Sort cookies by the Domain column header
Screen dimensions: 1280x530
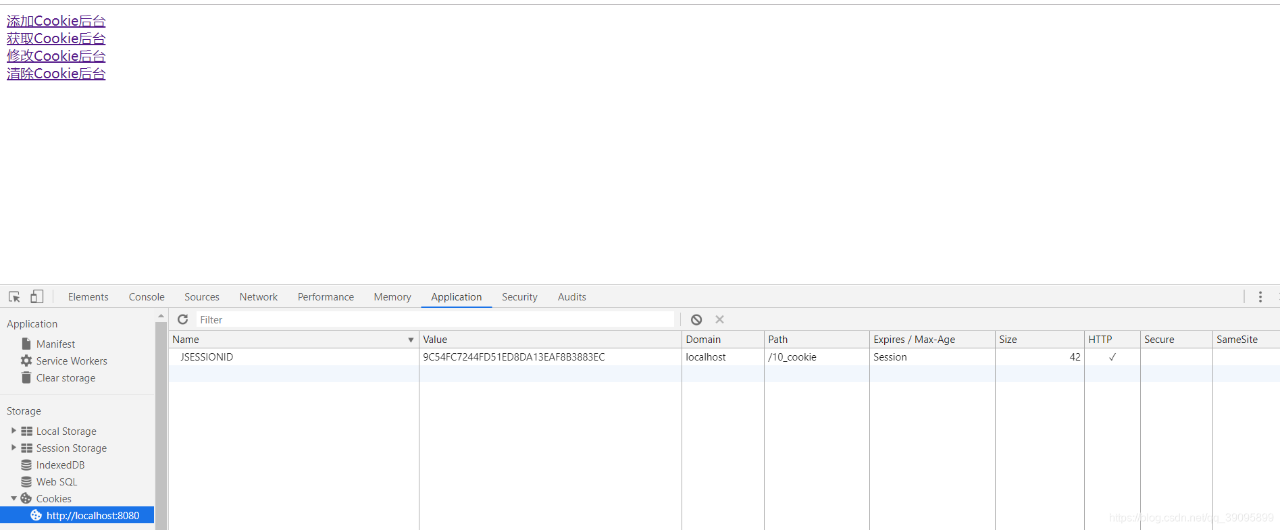(x=723, y=340)
